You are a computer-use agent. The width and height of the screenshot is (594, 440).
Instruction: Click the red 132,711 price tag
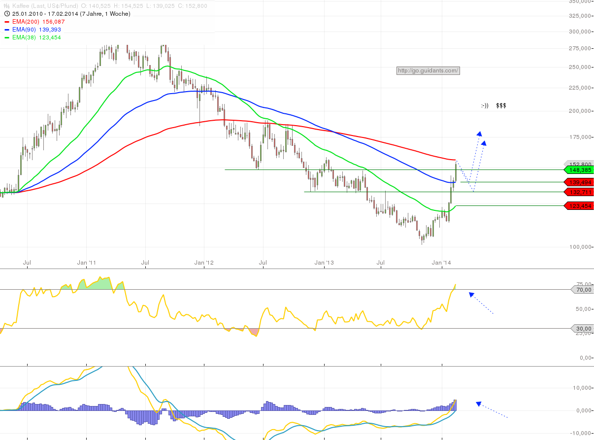pyautogui.click(x=578, y=192)
